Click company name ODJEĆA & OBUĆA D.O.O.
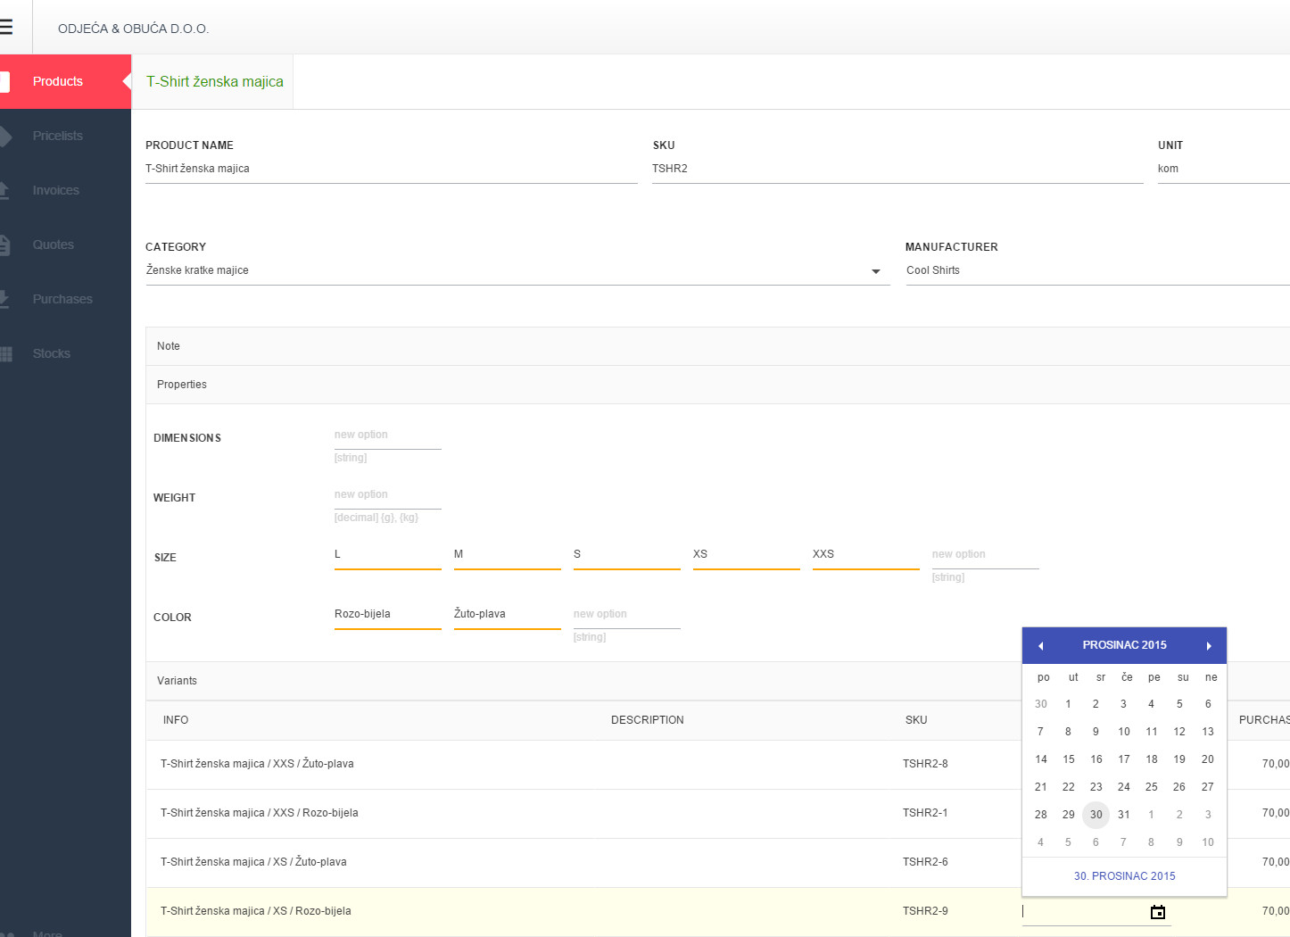 134,29
